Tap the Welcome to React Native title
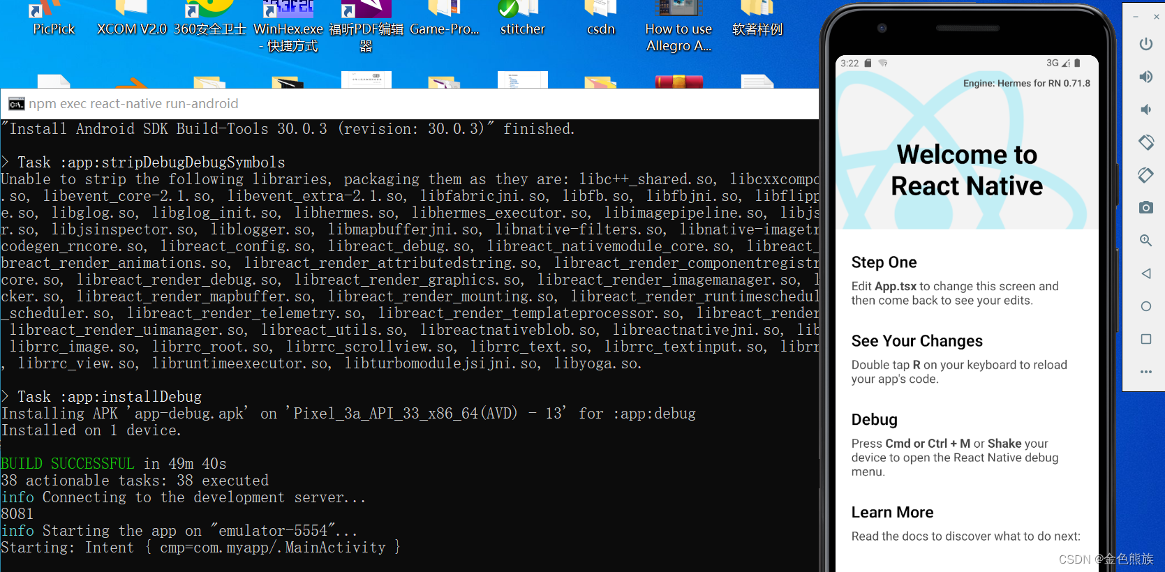The image size is (1165, 572). click(x=967, y=170)
